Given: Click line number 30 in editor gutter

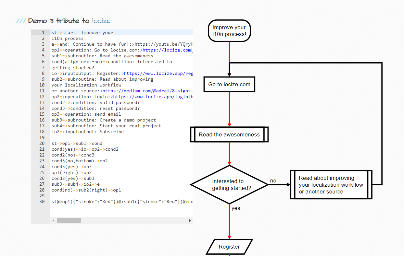Looking at the screenshot, I should pos(42,202).
